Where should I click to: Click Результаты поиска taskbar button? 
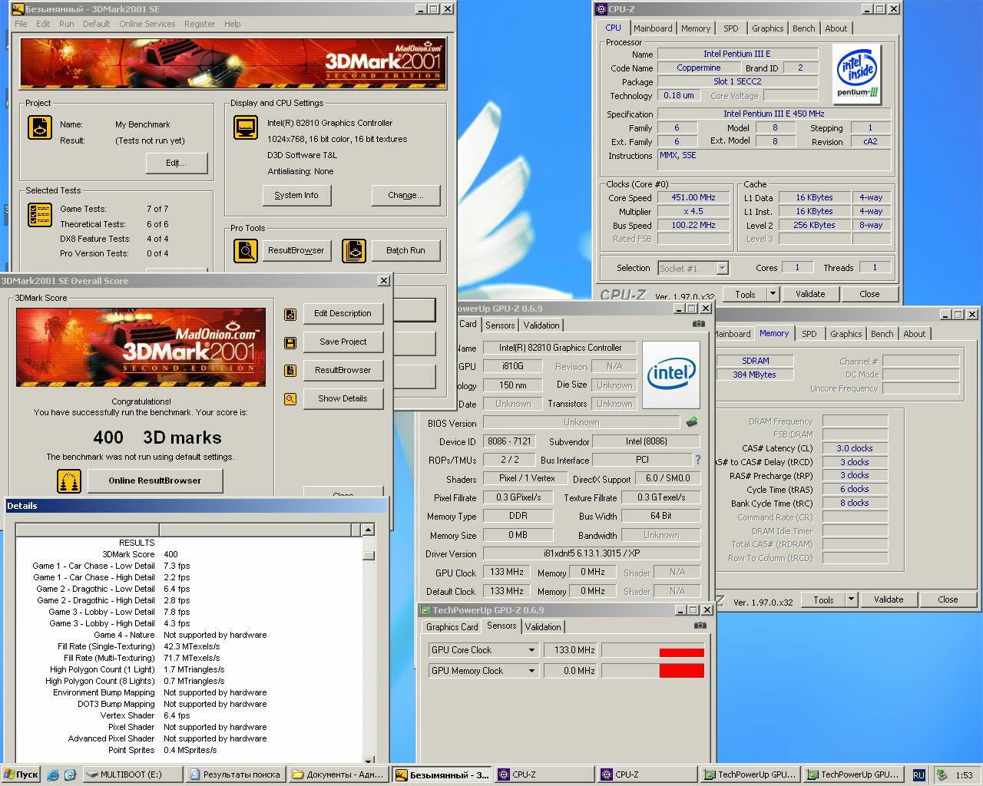[x=235, y=774]
